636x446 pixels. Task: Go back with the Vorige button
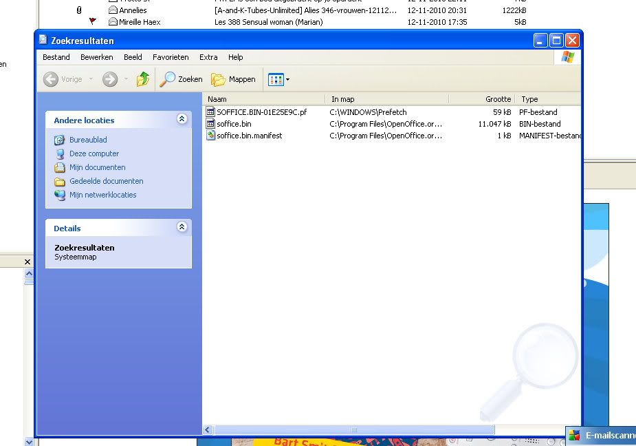63,79
